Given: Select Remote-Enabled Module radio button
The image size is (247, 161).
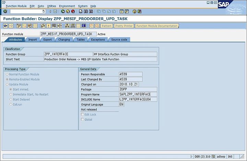Looking at the screenshot, I should point(7,79).
